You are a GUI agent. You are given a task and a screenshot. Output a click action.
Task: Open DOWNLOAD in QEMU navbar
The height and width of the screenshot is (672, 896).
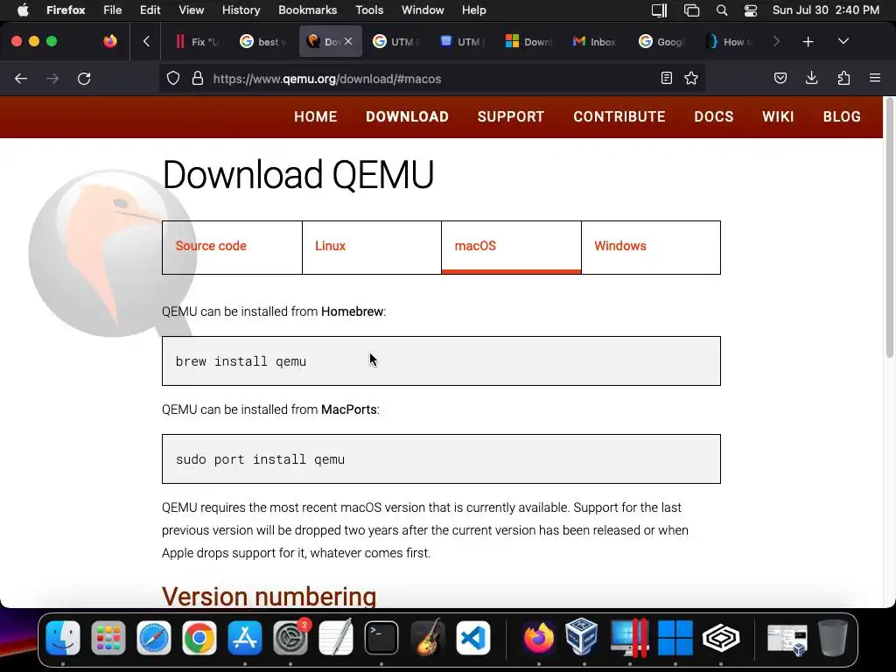coord(407,116)
